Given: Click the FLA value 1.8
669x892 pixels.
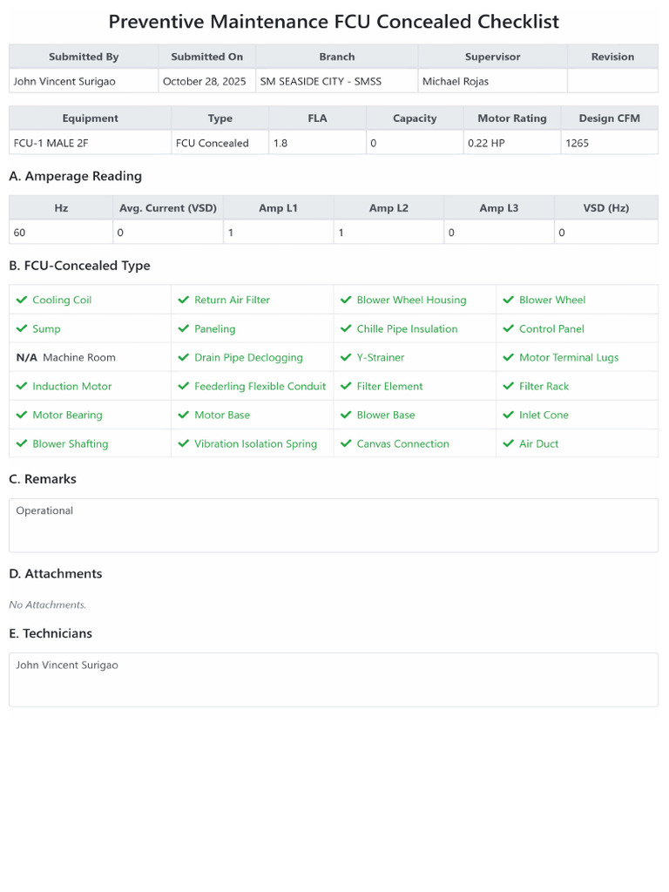Looking at the screenshot, I should (x=280, y=143).
